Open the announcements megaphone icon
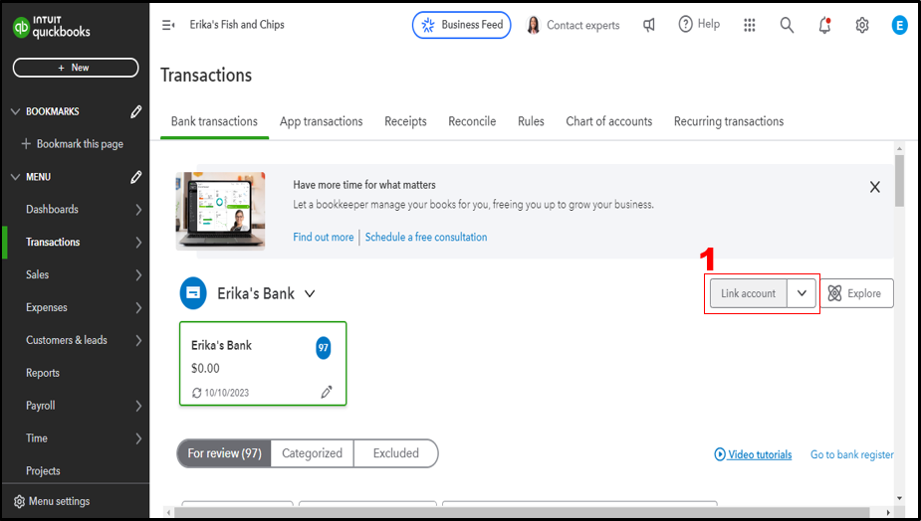The width and height of the screenshot is (921, 521). point(649,25)
